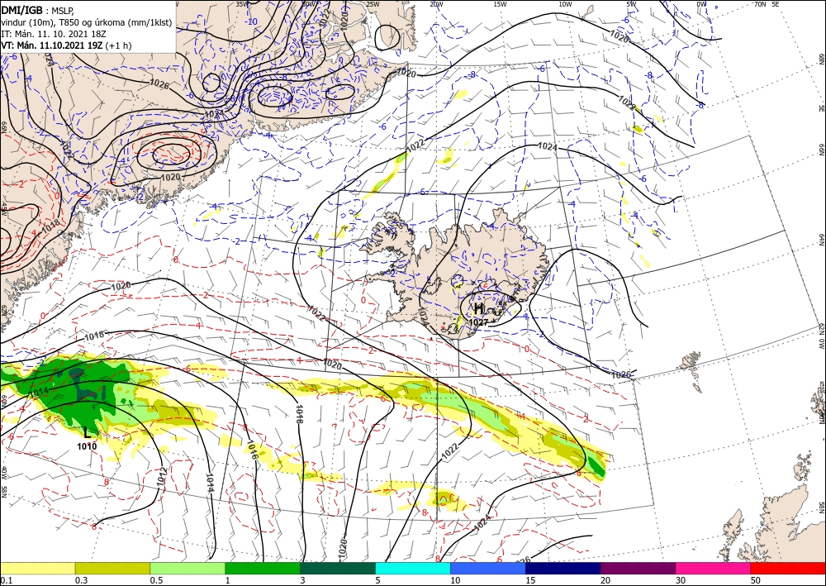Pick the cyan 5–10 legend color block
The height and width of the screenshot is (586, 826).
coord(413,568)
